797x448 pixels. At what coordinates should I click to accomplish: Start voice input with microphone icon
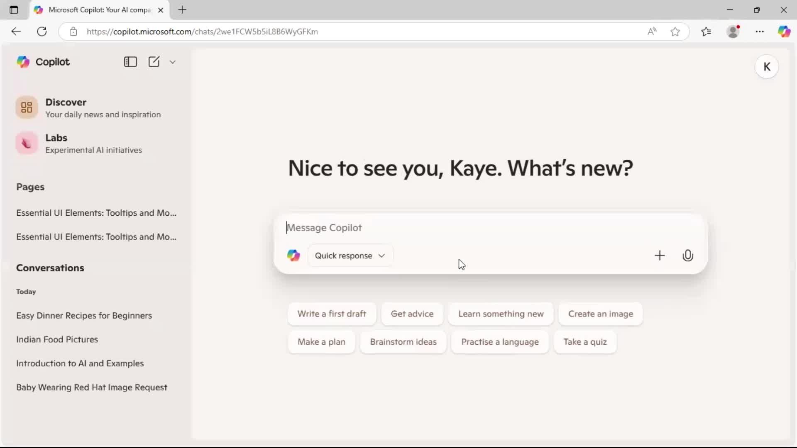click(688, 256)
